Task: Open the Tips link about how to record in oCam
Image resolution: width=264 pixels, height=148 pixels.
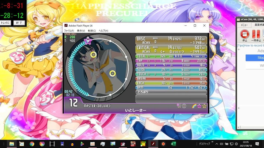Action: 250,45
